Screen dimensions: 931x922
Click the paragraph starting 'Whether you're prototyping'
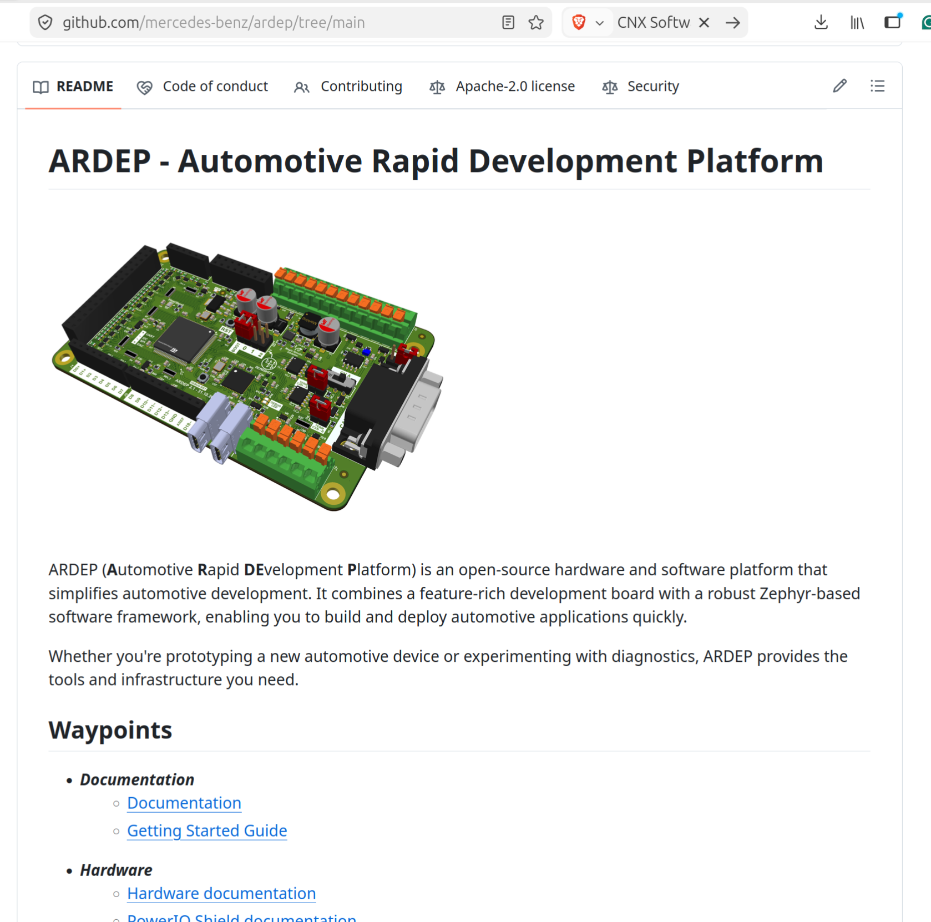click(x=448, y=668)
